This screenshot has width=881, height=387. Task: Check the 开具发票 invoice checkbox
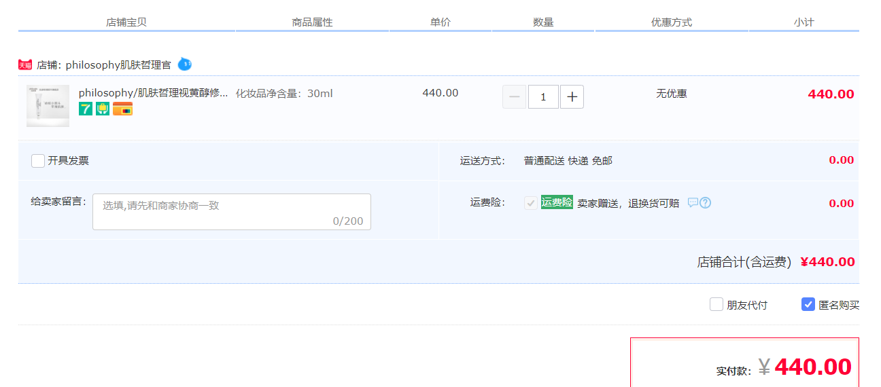pos(38,161)
